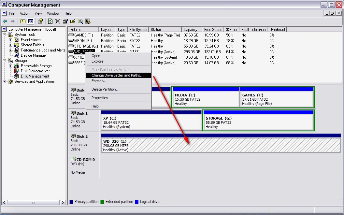Click the CD-ROM 0 disc icon
Screen dimensions: 344x215
point(73,159)
